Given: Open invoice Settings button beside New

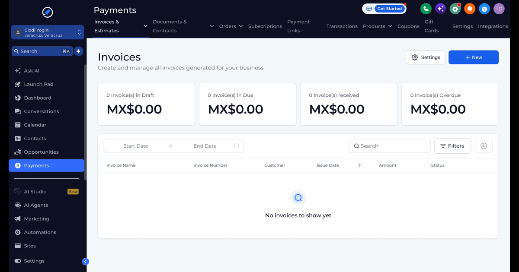Looking at the screenshot, I should (x=426, y=57).
